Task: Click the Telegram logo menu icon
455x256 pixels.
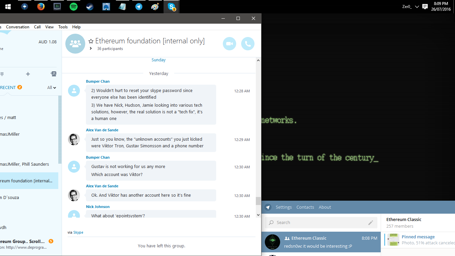Action: (268, 207)
